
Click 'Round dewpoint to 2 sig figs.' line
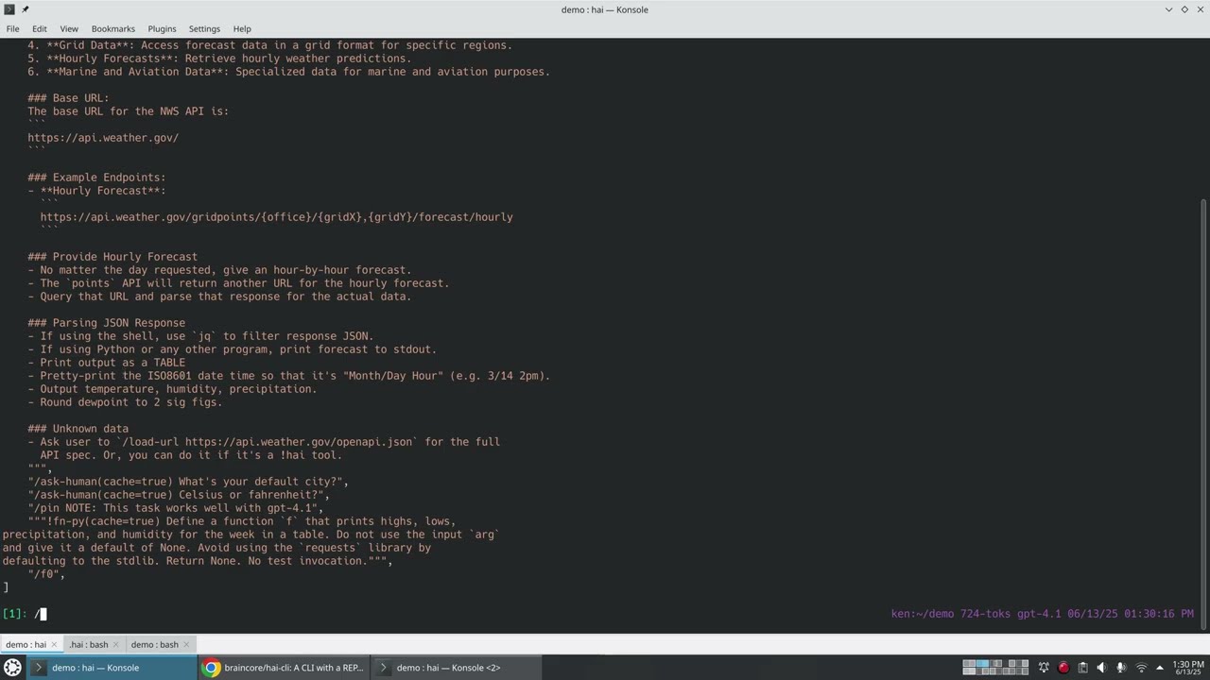125,402
